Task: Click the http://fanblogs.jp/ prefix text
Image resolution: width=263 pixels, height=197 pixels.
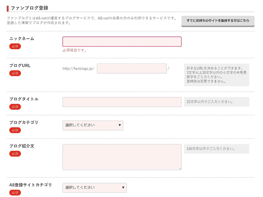Action: point(78,68)
